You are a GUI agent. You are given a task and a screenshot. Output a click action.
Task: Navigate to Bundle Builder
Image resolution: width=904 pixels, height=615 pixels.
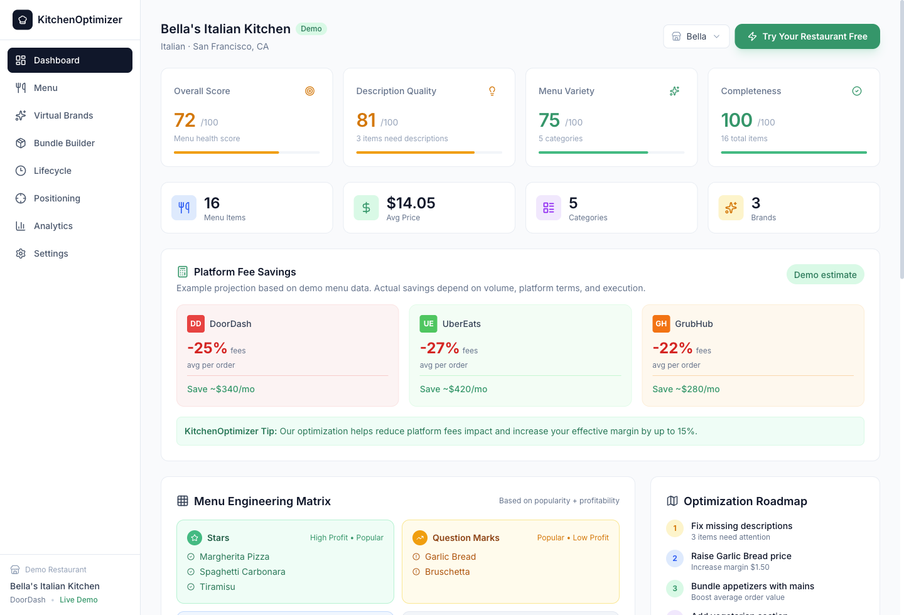(x=70, y=143)
